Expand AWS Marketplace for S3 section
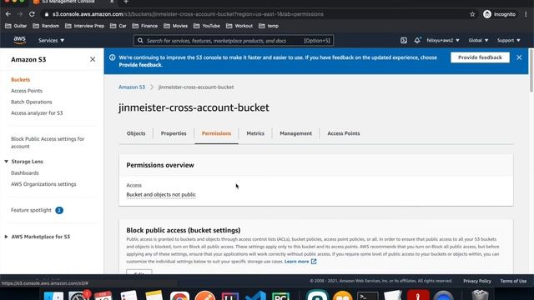This screenshot has width=534, height=300. pyautogui.click(x=6, y=237)
